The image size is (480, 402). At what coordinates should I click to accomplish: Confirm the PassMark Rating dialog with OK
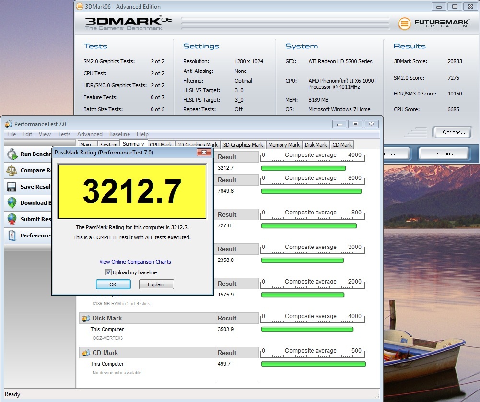pyautogui.click(x=113, y=284)
